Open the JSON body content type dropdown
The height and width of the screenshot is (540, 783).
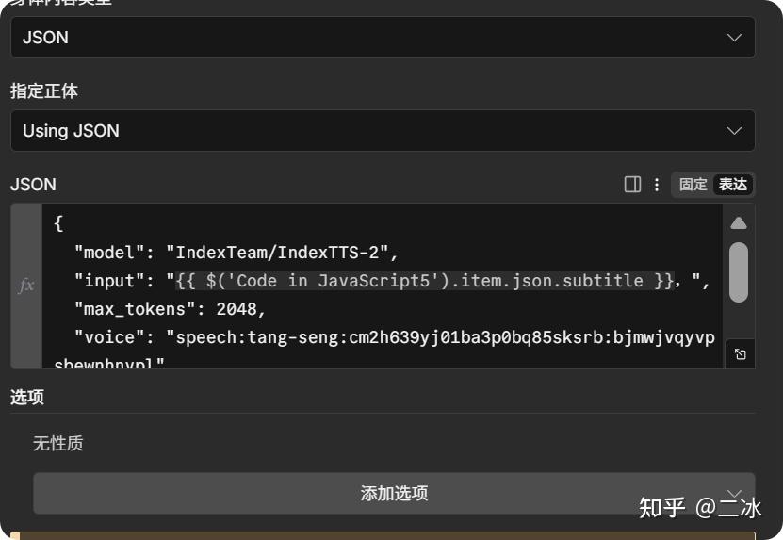click(x=382, y=38)
